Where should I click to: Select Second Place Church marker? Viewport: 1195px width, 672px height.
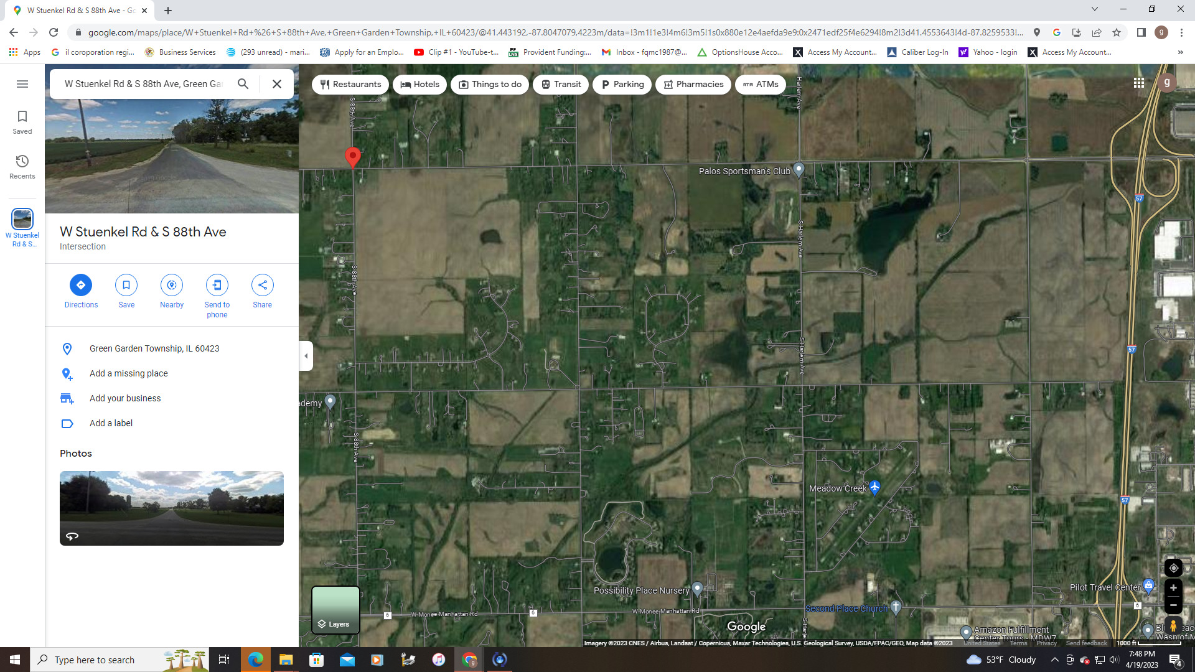click(x=896, y=607)
